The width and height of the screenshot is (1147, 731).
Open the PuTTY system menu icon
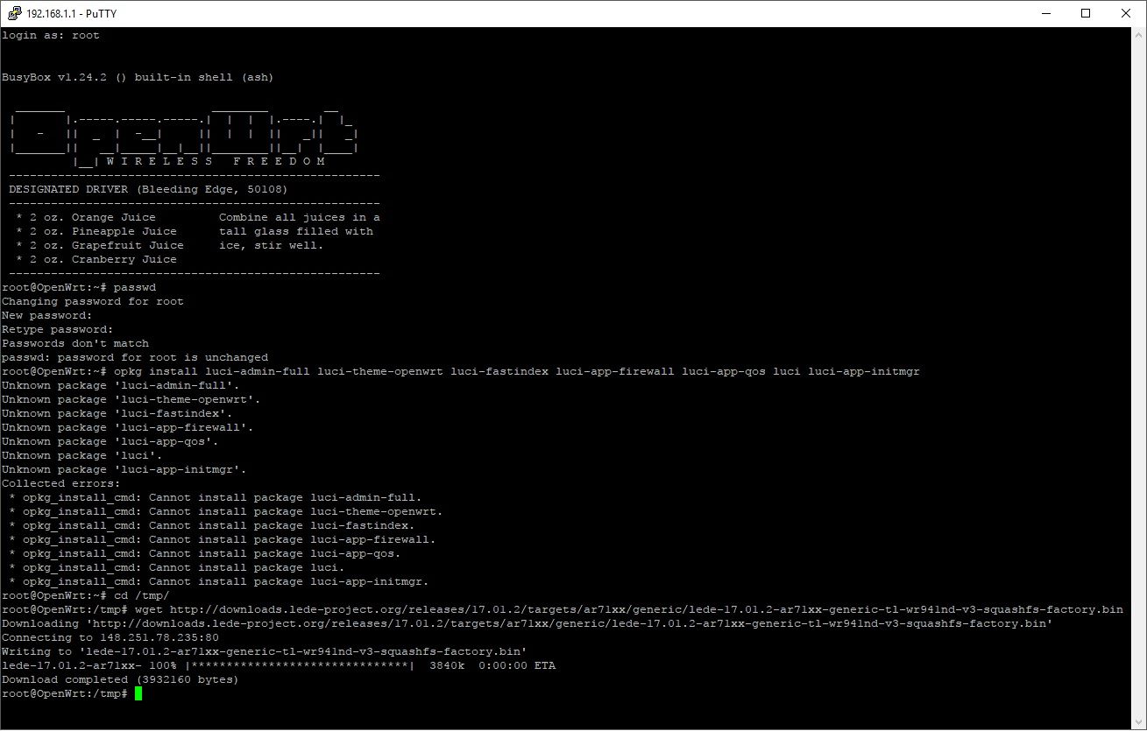(12, 13)
